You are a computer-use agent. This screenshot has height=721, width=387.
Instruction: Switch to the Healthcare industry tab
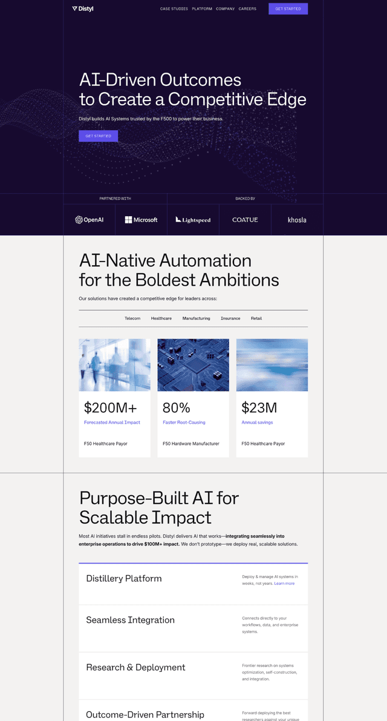tap(161, 318)
